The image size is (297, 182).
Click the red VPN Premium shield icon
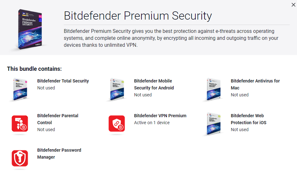click(117, 124)
